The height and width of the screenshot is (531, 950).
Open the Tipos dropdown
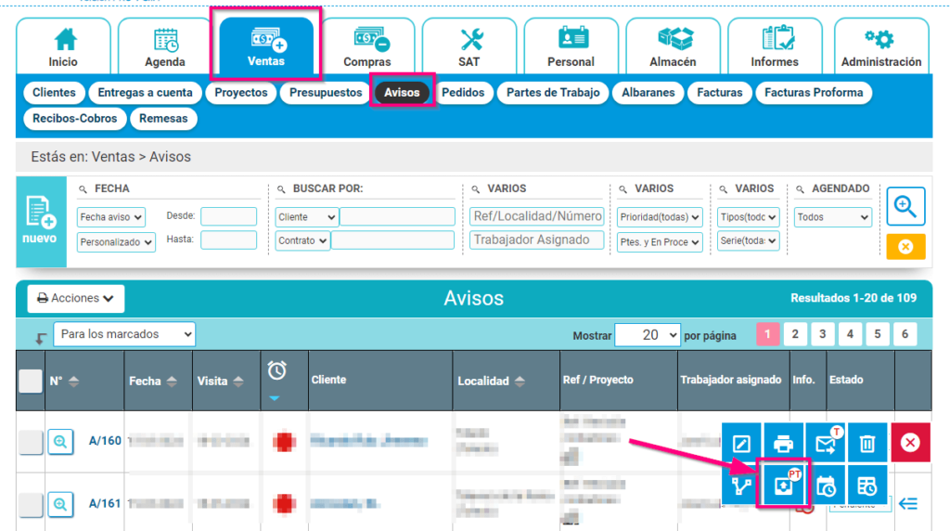[749, 217]
